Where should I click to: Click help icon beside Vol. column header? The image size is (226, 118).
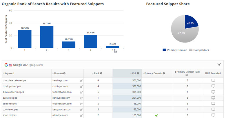coord(138,73)
